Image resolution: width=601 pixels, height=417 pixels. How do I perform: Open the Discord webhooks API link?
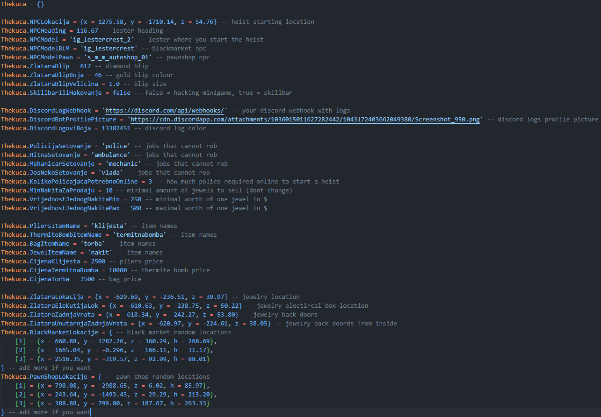(166, 111)
